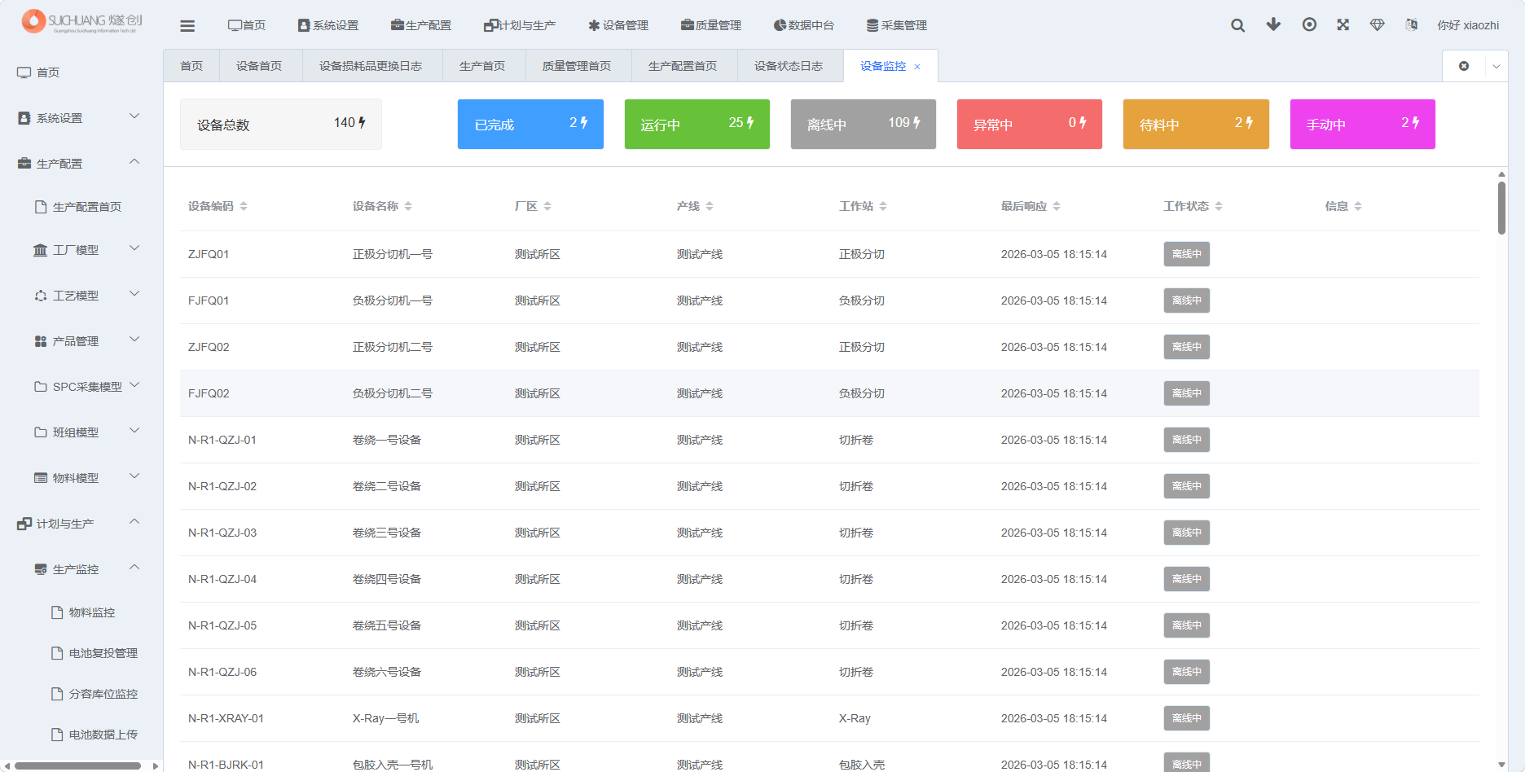The image size is (1525, 772).
Task: Expand 班组模型 submenu
Action: (x=134, y=431)
